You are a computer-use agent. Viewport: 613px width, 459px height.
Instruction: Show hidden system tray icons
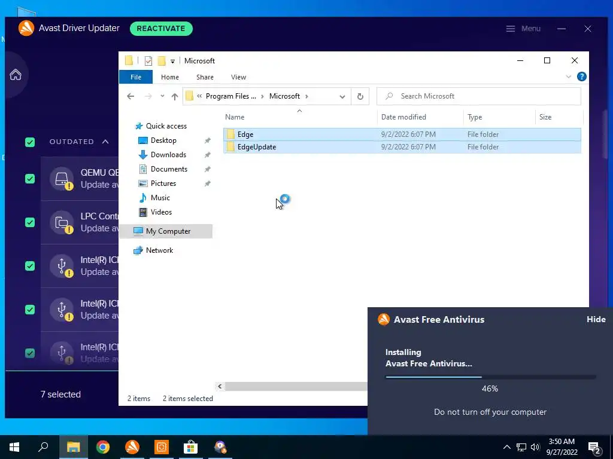pos(506,447)
